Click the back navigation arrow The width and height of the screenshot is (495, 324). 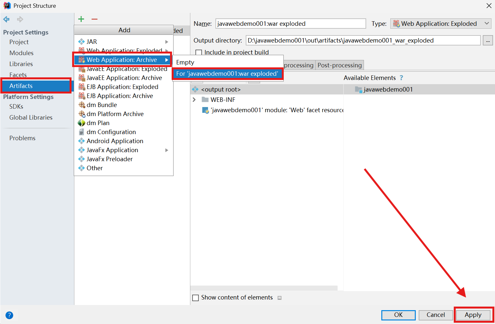[x=6, y=19]
